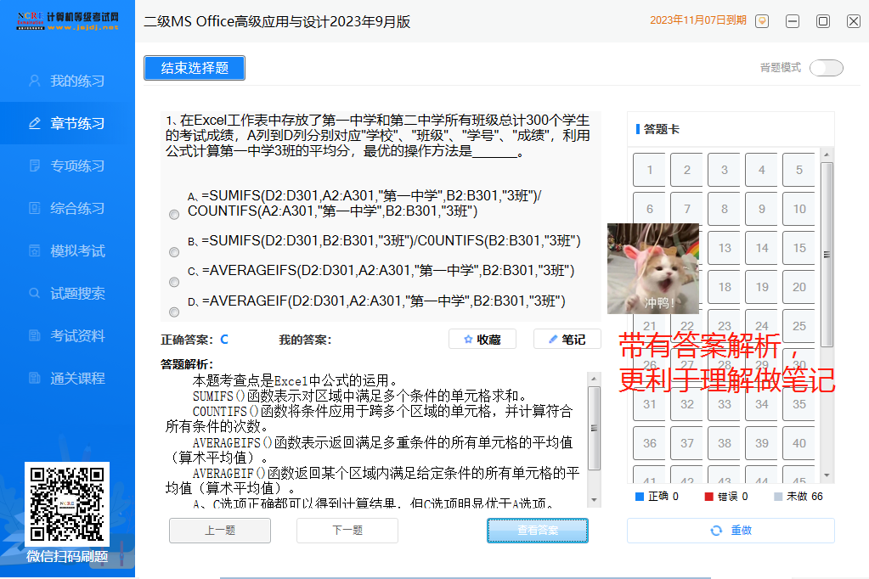Choose option C AVERAGEIFS radio button
869x579 pixels.
click(x=174, y=282)
